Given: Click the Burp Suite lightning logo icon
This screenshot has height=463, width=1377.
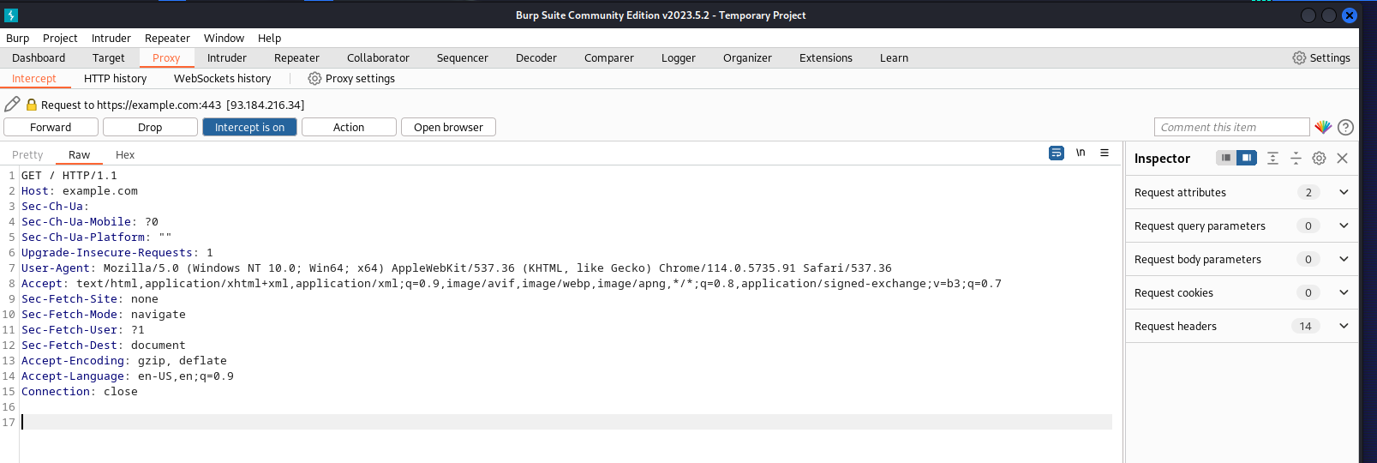Looking at the screenshot, I should click(x=11, y=15).
